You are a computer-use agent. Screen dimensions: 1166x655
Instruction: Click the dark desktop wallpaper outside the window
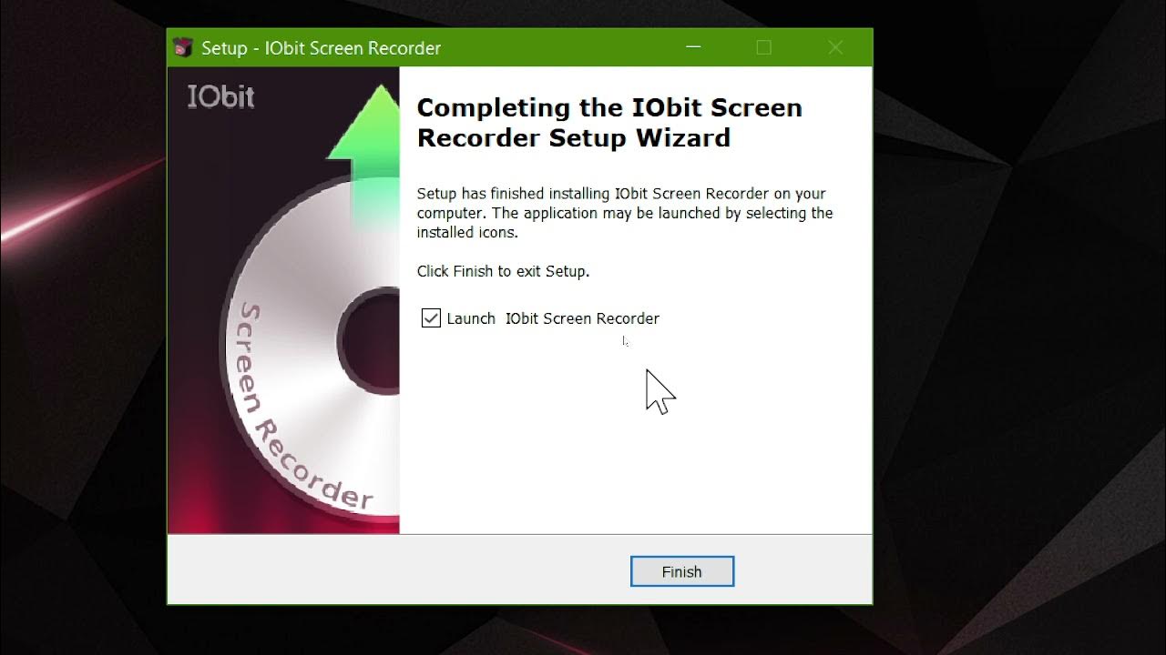[1002, 364]
